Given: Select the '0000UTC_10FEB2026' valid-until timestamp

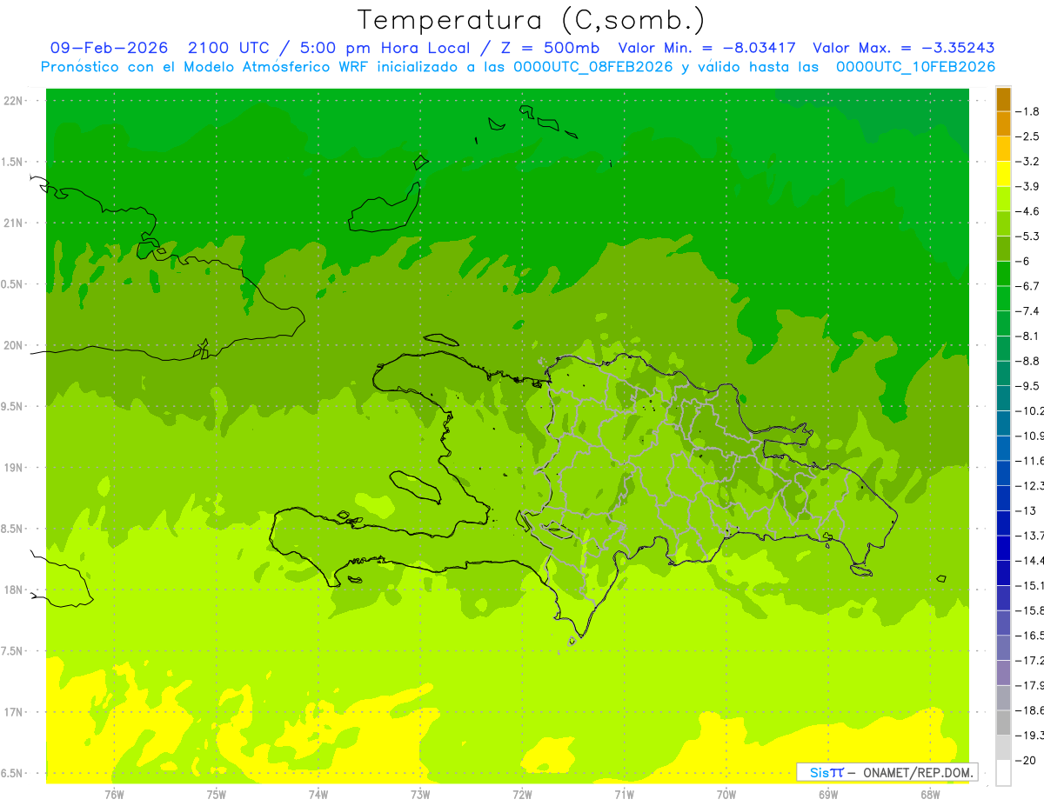Looking at the screenshot, I should point(915,67).
